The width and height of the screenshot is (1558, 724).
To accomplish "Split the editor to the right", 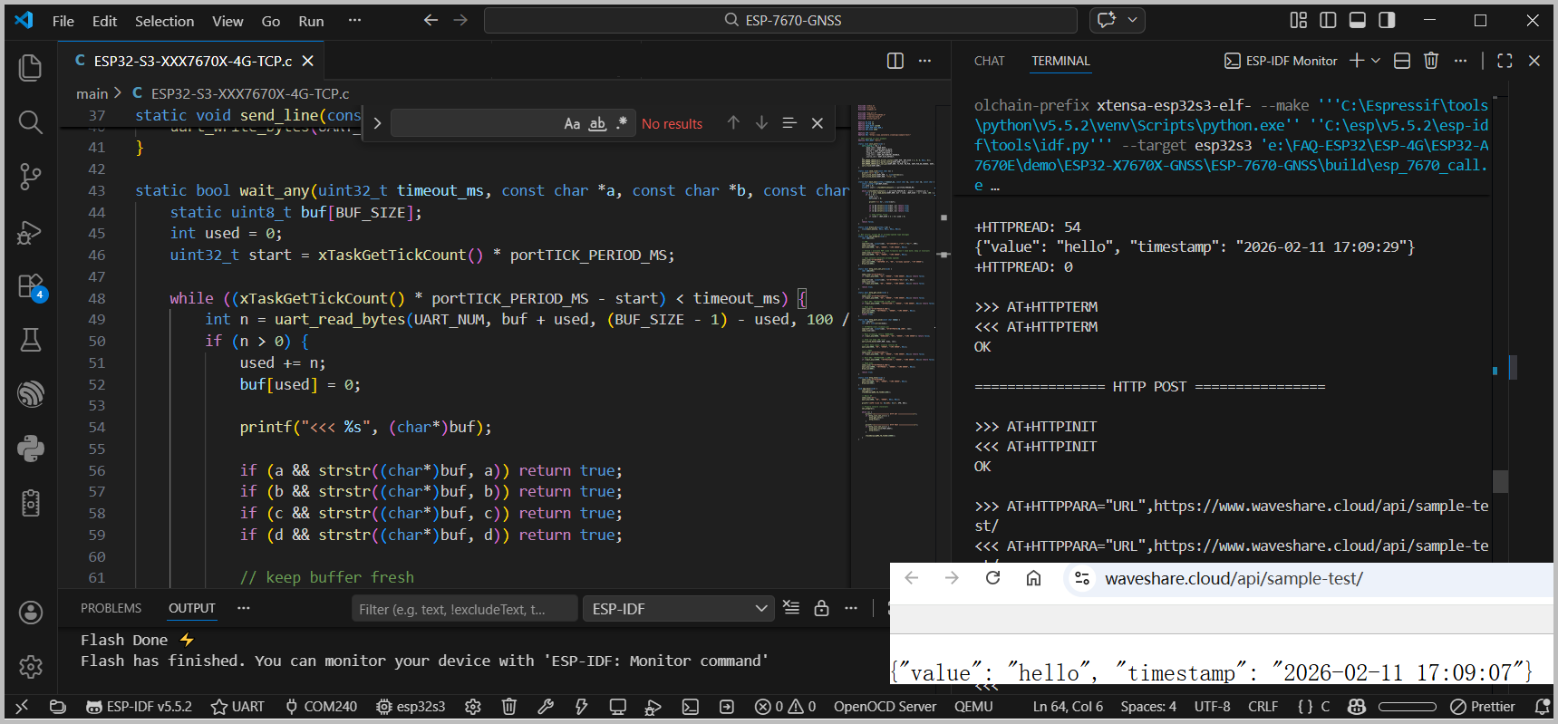I will [895, 61].
